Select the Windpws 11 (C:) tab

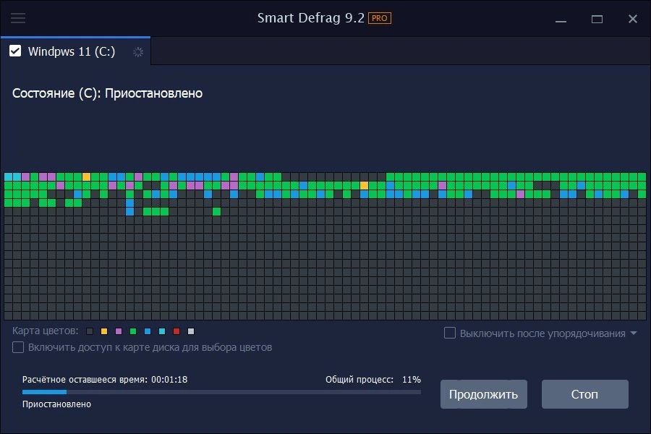click(x=75, y=51)
